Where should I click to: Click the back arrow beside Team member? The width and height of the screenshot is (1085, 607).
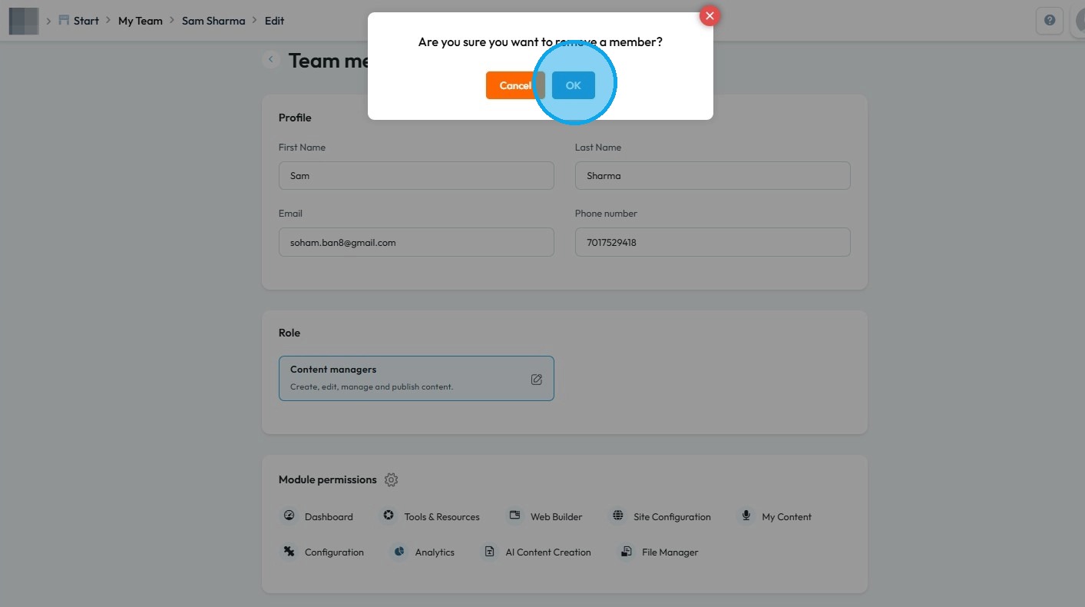click(x=270, y=60)
